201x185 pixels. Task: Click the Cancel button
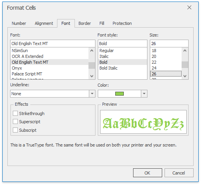[x=179, y=173]
